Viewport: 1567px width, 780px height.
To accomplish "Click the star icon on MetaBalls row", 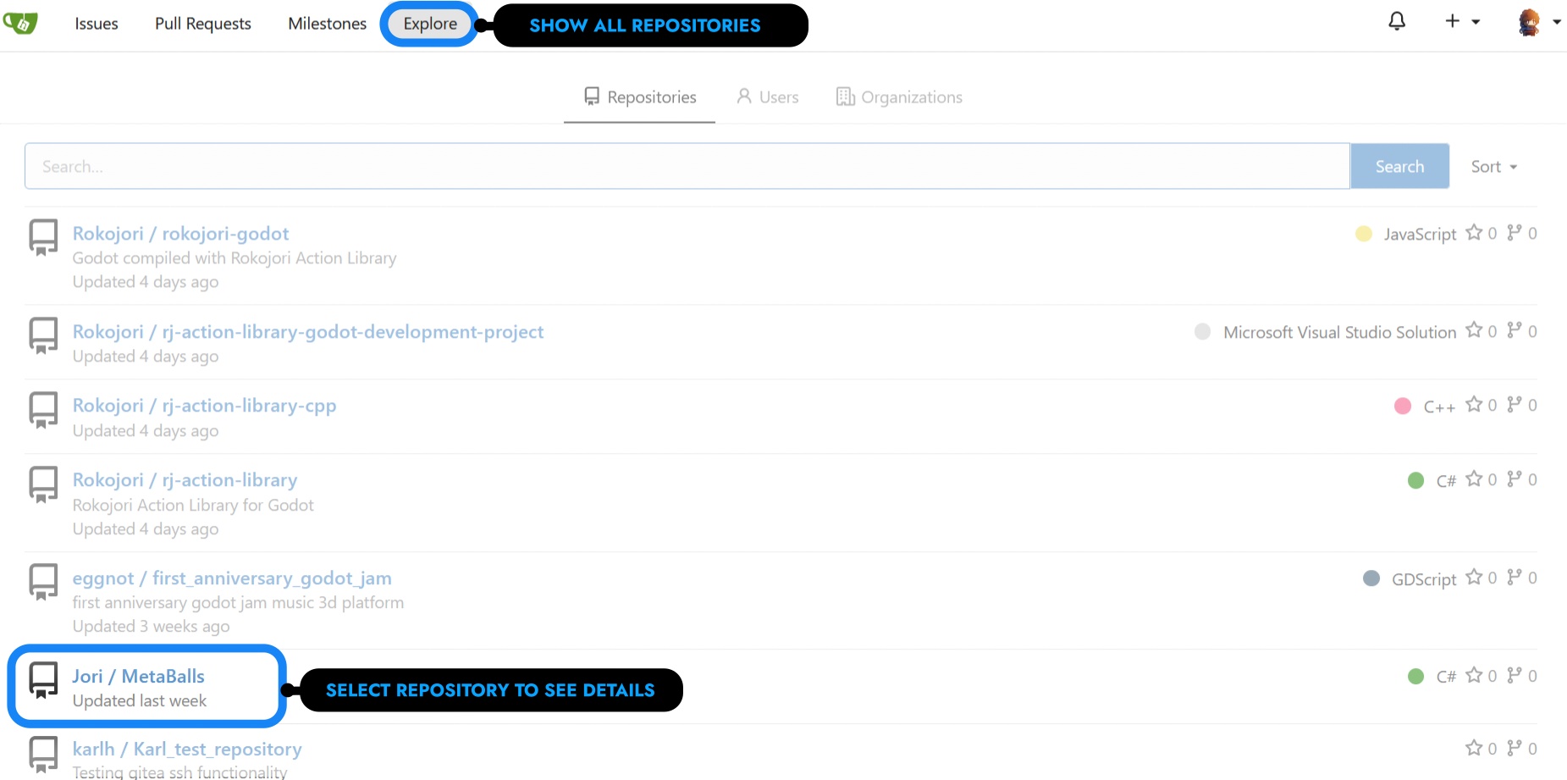I will [x=1474, y=675].
